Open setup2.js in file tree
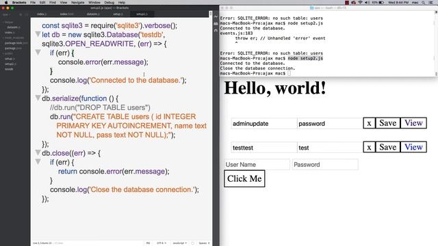The width and height of the screenshot is (438, 246). coord(11,64)
